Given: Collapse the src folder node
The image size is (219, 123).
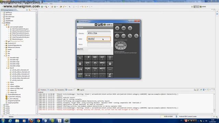Looking at the screenshot, I should coord(4,25).
